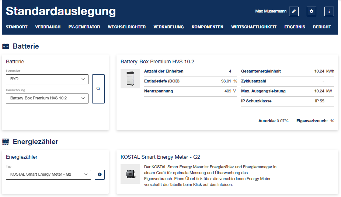Screen dimensions: 341x197
Task: Click the Max Mustermann user name
Action: [271, 11]
